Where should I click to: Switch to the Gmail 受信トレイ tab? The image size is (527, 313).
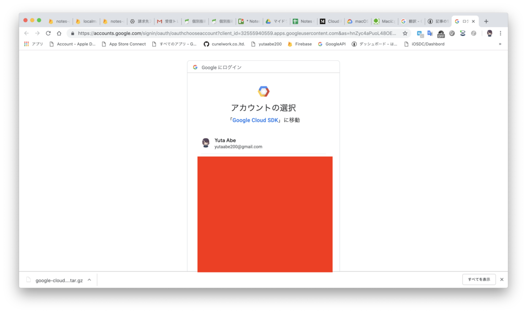(x=168, y=22)
